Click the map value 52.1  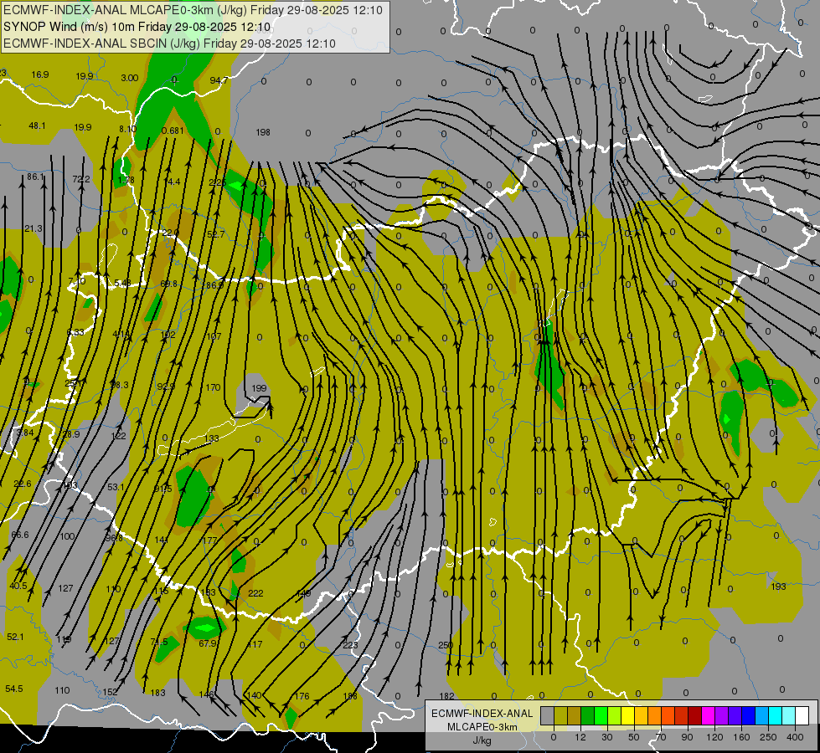click(x=15, y=637)
